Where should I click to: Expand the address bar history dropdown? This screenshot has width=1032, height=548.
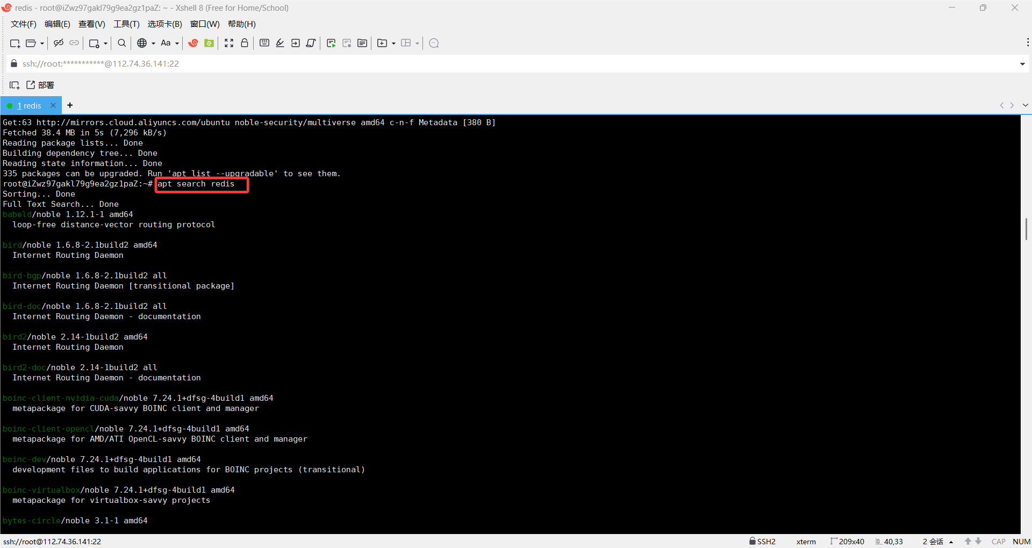pos(1022,64)
